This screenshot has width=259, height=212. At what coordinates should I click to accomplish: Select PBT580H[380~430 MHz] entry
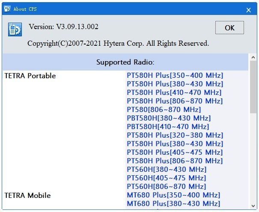(169, 118)
